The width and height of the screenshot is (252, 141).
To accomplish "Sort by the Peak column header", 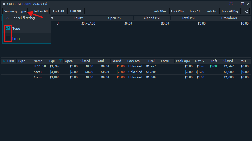I will coord(152,61).
